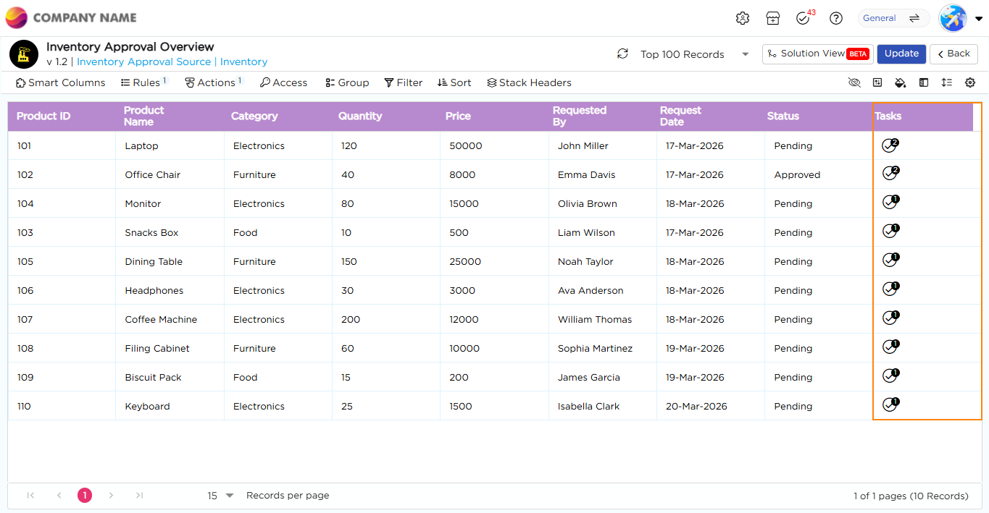Toggle hidden columns with the crossed-eye icon

tap(854, 83)
